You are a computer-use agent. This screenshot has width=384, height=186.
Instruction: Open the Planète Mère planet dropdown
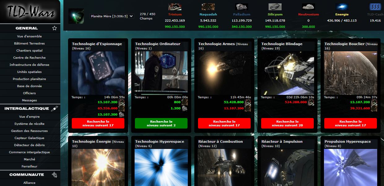click(112, 16)
